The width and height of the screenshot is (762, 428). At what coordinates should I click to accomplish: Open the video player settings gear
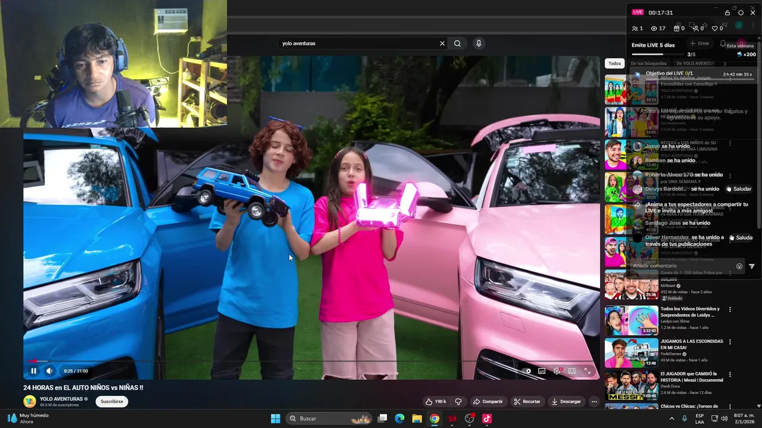pyautogui.click(x=557, y=371)
